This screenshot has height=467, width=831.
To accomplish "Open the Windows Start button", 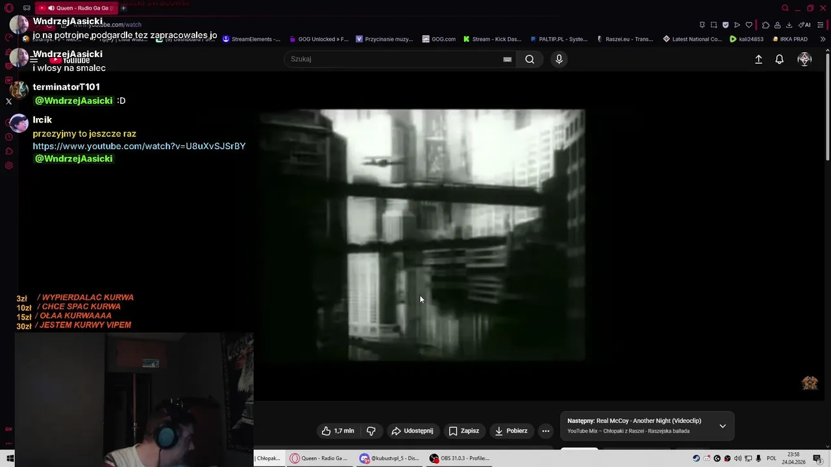I will coord(10,459).
